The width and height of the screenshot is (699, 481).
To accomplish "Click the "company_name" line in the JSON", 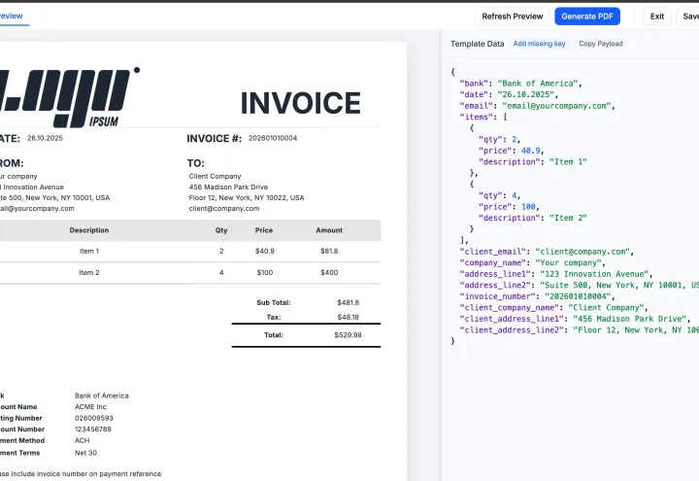I will (x=533, y=262).
